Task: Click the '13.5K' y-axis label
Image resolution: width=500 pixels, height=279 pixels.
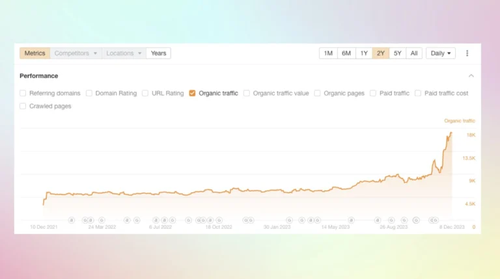Action: (x=469, y=158)
